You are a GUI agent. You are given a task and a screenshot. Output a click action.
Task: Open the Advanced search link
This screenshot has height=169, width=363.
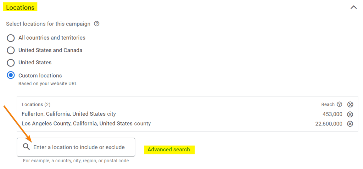tap(169, 150)
